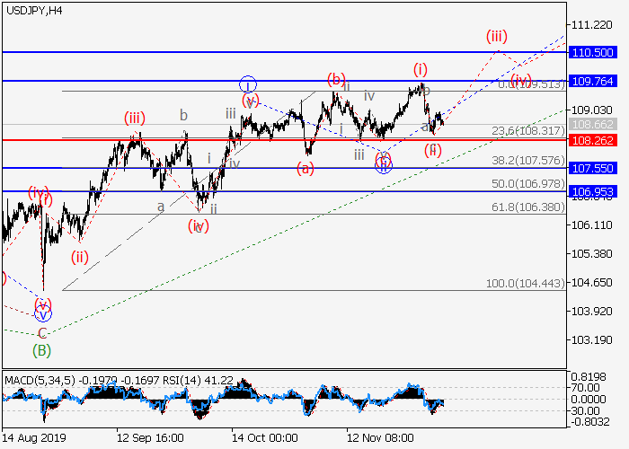This screenshot has width=629, height=449.
Task: Select the 12 Nov 08:00 date marker
Action: 381,436
